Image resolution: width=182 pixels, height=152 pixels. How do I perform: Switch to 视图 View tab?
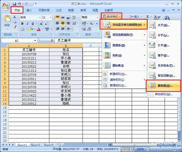[95, 10]
